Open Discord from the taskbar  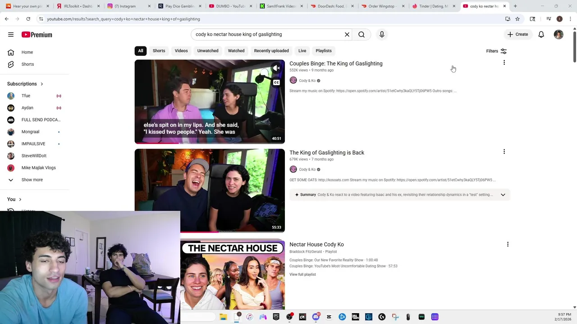coord(316,317)
